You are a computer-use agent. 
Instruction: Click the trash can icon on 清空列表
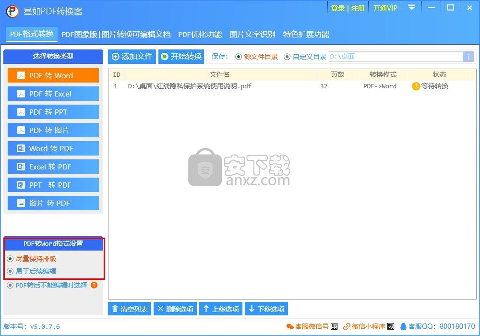[115, 309]
